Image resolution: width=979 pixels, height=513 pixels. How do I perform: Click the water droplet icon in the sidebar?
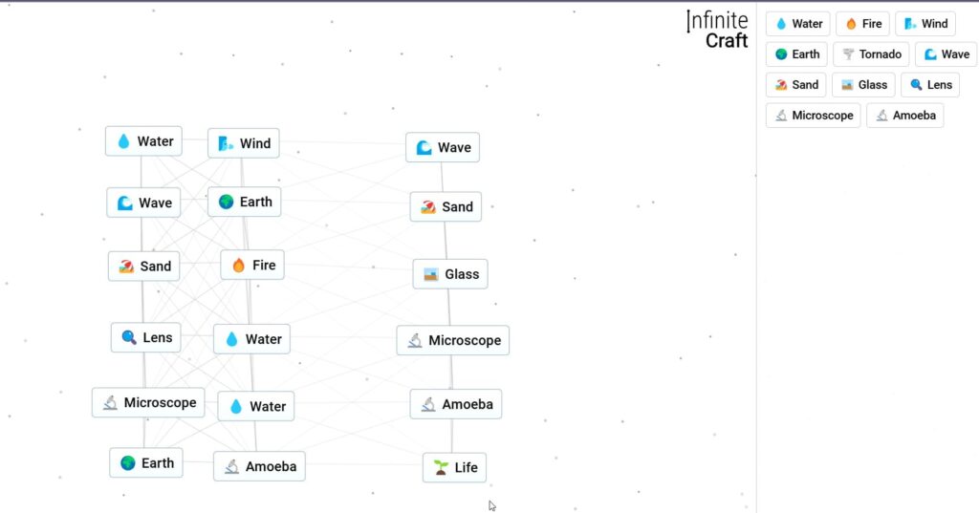[781, 24]
